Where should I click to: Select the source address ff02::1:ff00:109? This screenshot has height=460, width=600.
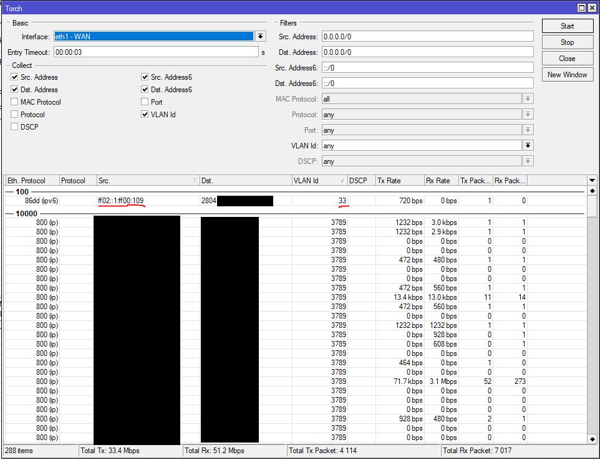coord(121,200)
